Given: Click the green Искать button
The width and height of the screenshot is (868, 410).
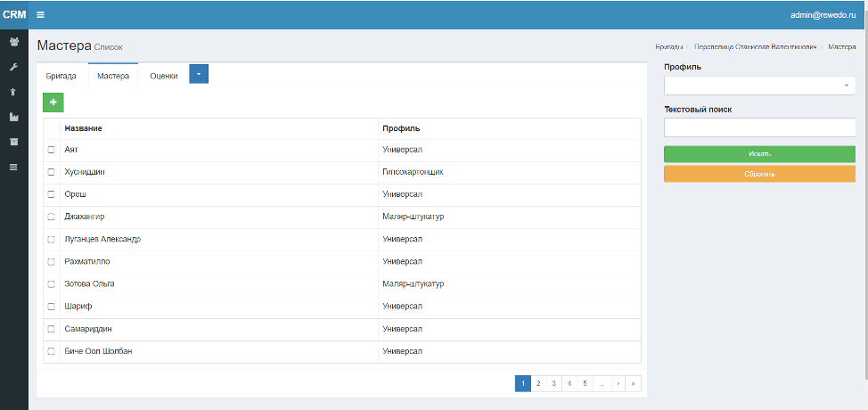Looking at the screenshot, I should [759, 154].
